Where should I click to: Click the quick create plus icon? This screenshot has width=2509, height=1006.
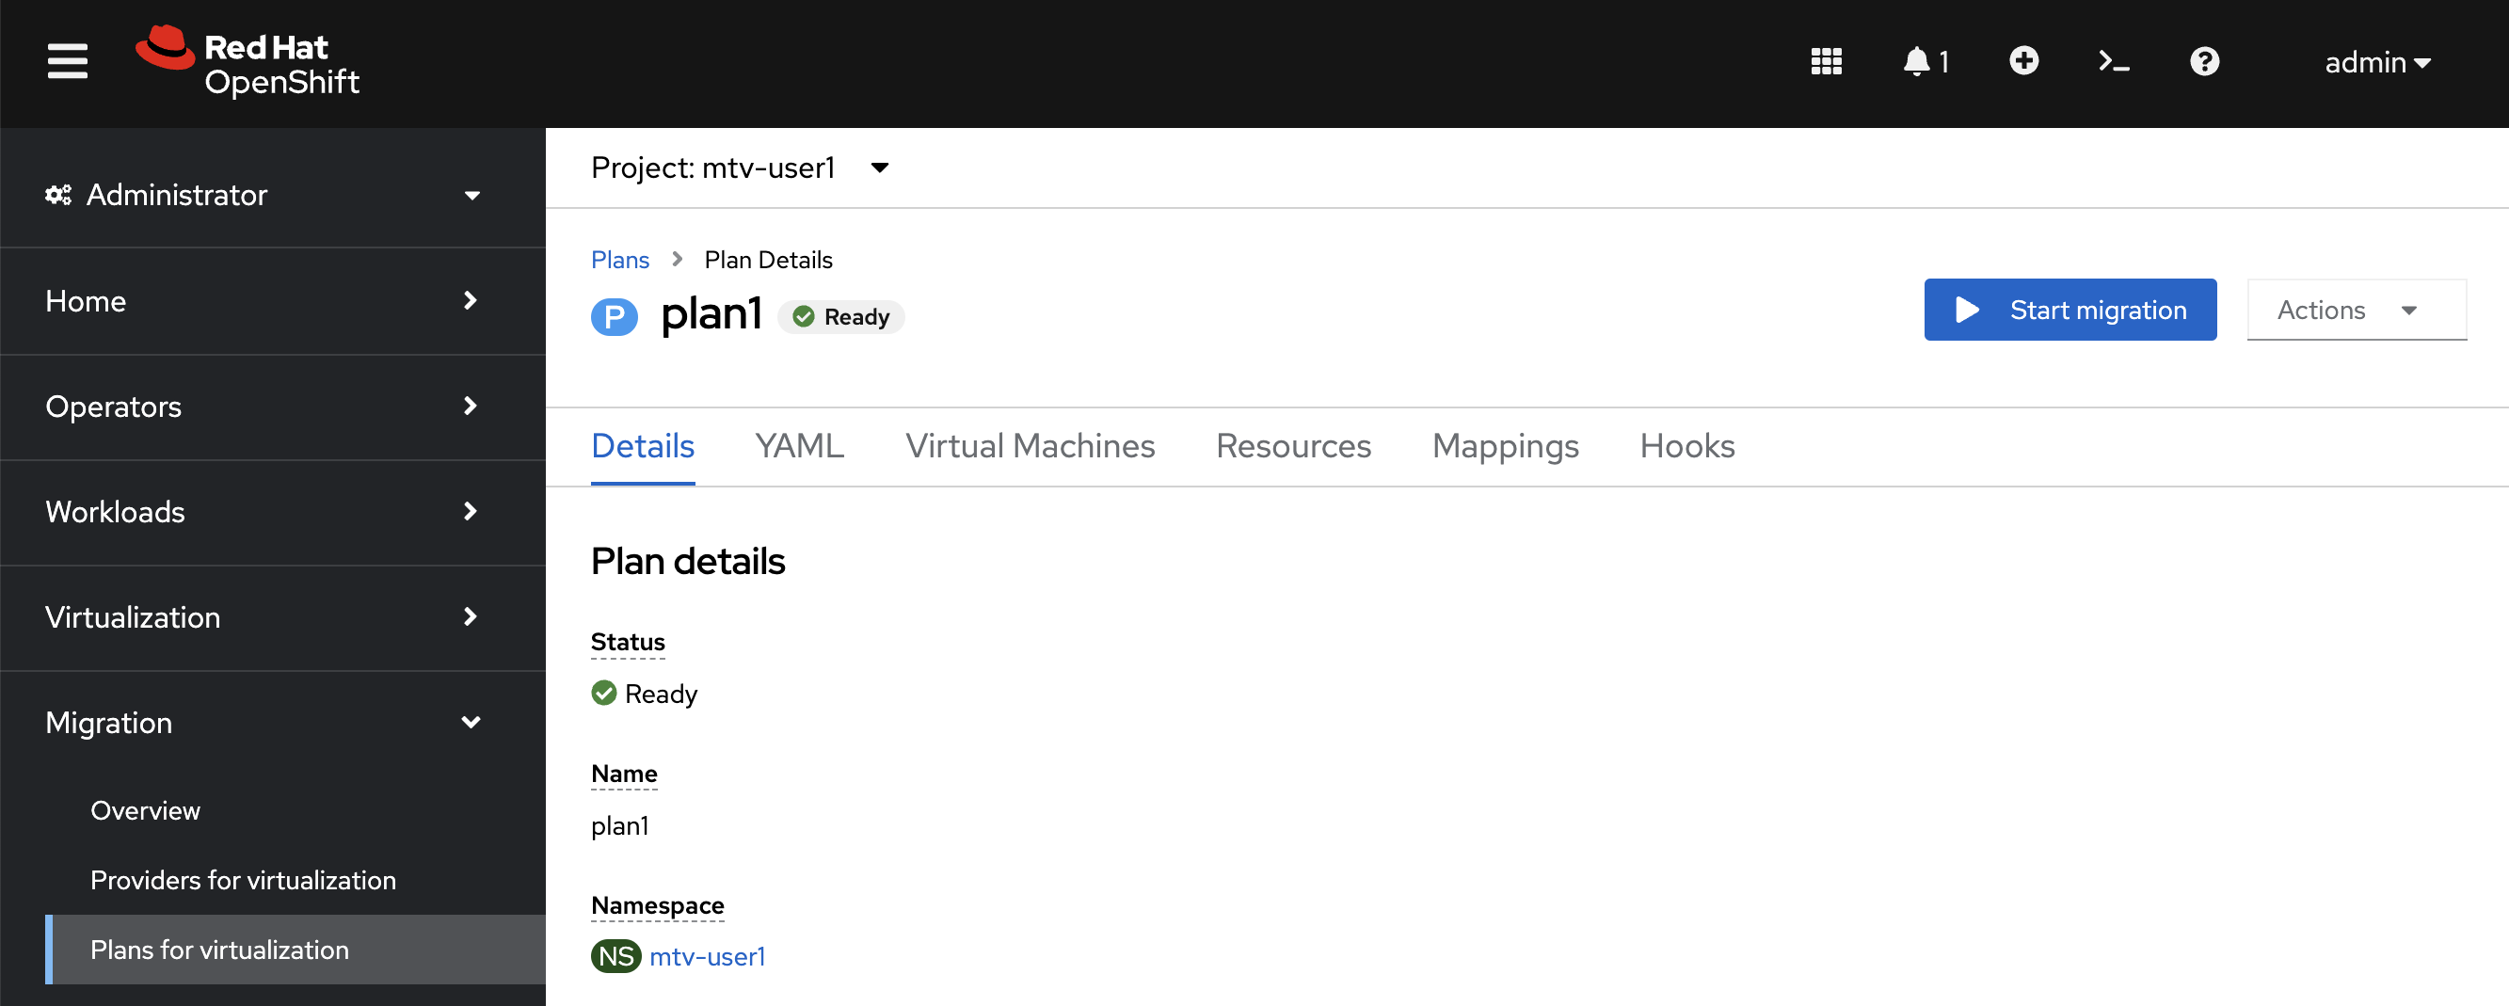pyautogui.click(x=2025, y=60)
